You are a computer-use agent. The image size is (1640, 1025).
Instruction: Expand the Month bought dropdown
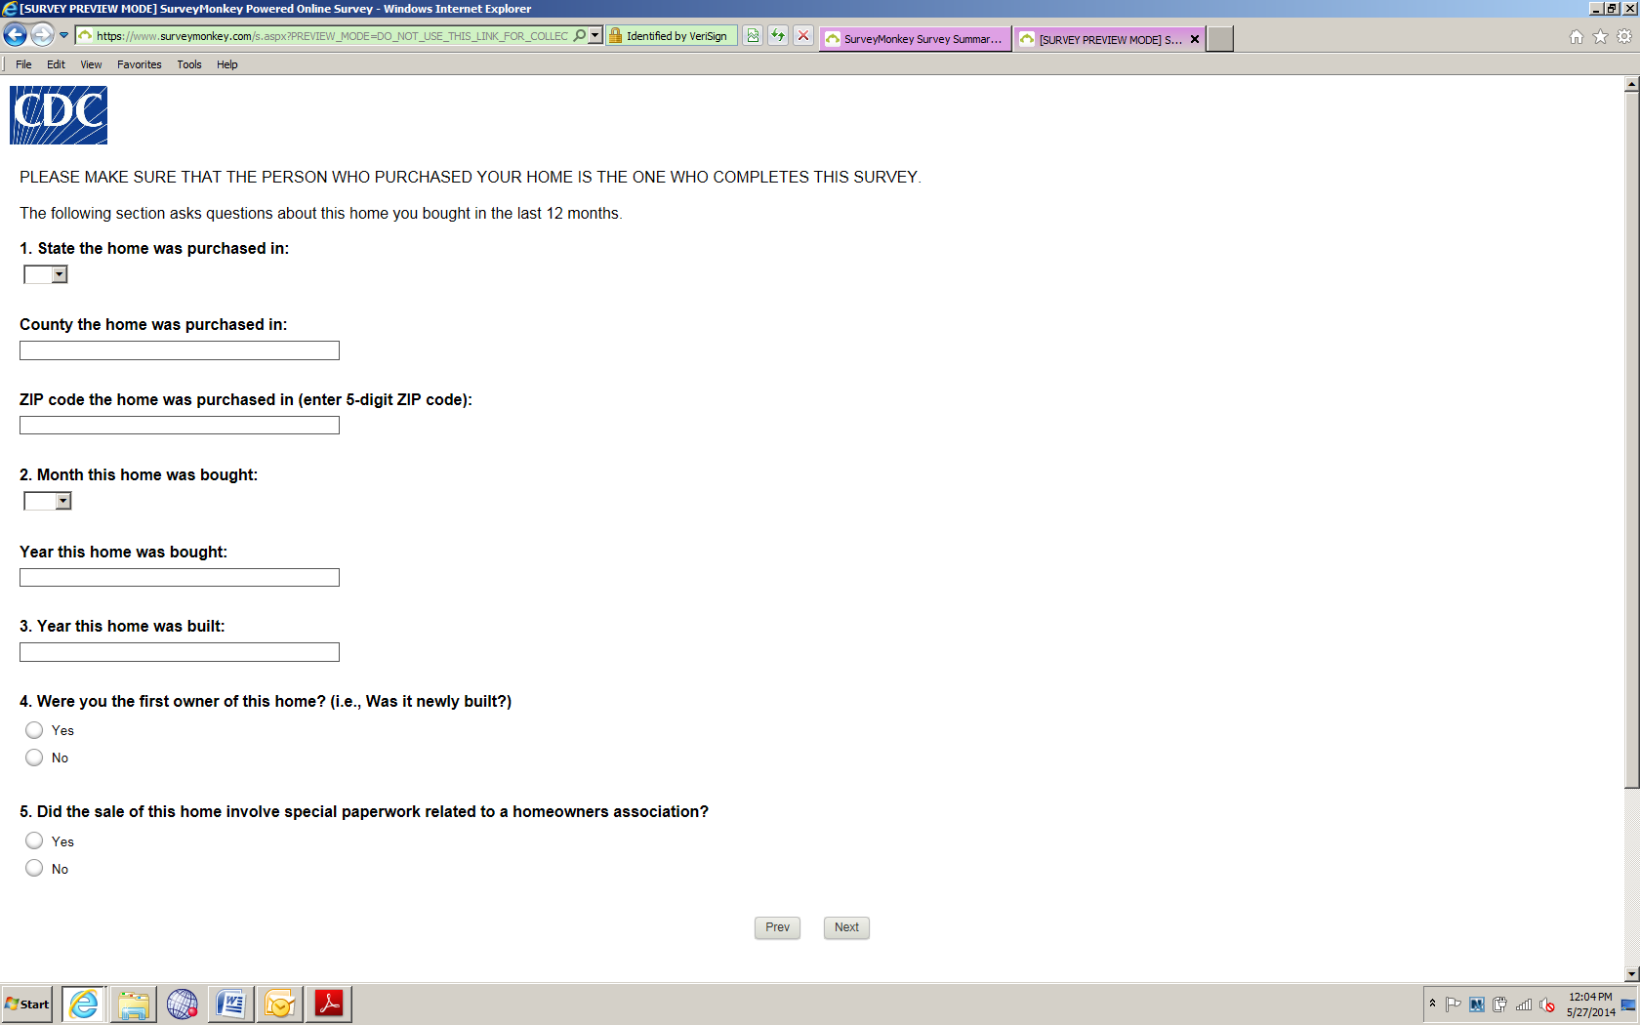click(48, 501)
